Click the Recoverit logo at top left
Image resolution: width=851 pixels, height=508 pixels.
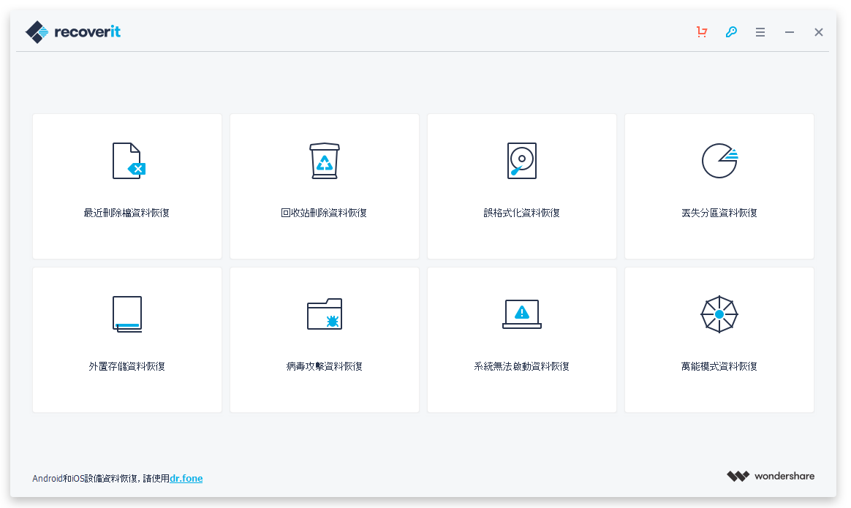click(x=72, y=31)
